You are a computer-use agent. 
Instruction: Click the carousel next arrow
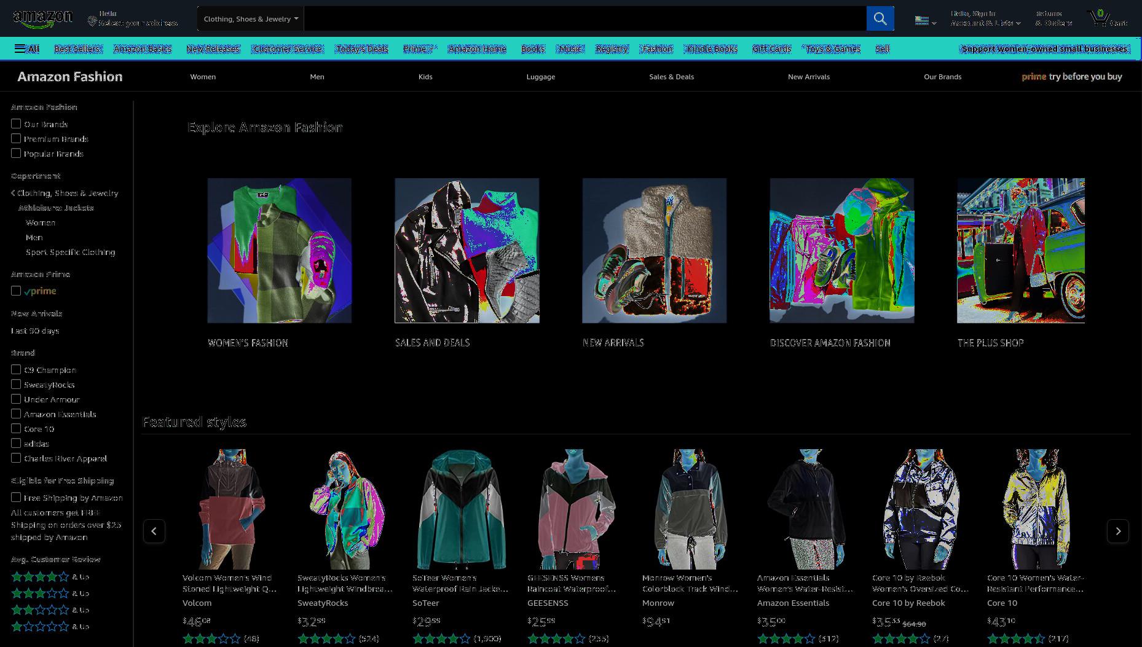tap(1117, 531)
